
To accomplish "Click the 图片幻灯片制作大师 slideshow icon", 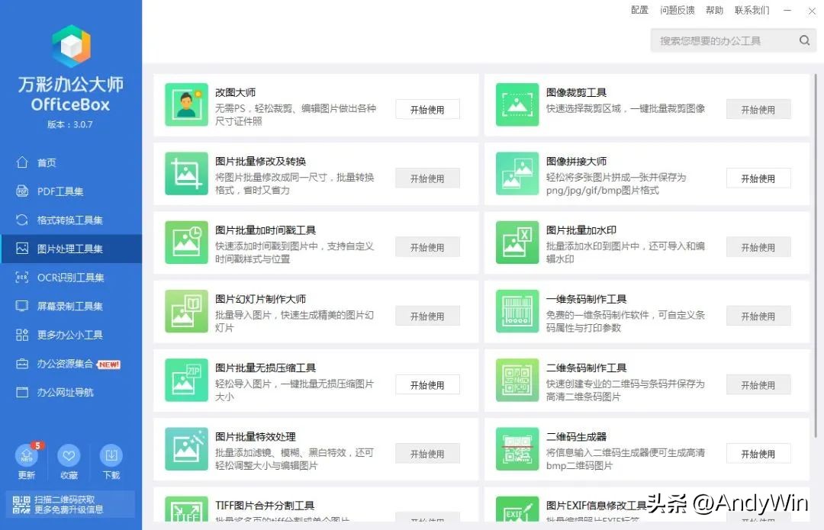I will point(186,310).
